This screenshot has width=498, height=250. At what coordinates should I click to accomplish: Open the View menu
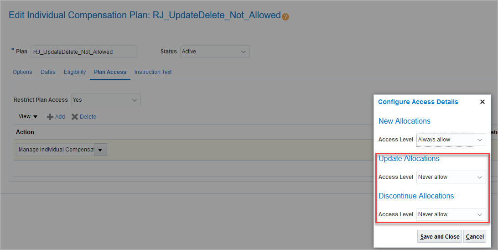coord(28,117)
